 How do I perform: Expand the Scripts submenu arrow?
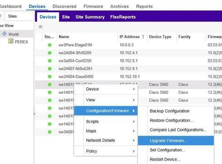(134, 122)
